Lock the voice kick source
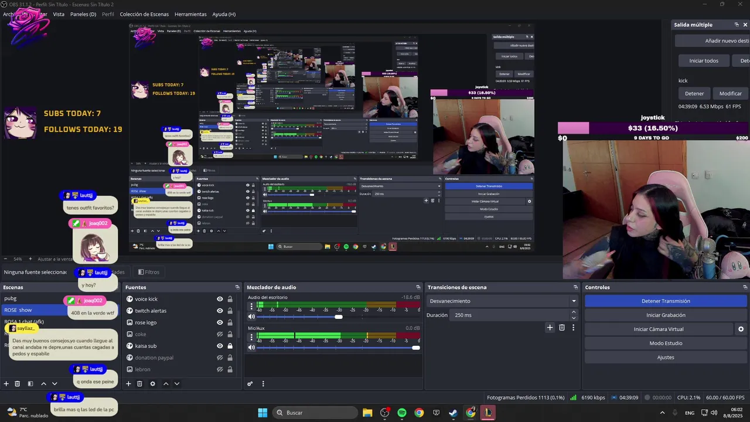Image resolution: width=750 pixels, height=422 pixels. (x=230, y=299)
